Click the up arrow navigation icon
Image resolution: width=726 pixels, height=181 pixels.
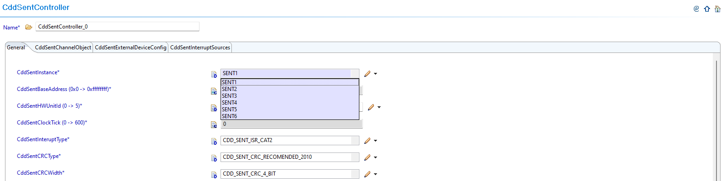707,9
